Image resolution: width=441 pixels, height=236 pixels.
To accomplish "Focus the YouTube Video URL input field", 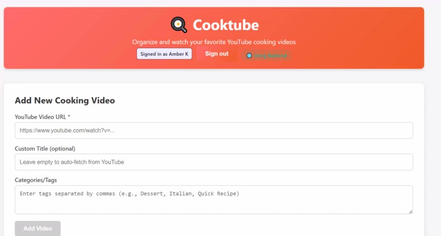I will click(x=214, y=130).
